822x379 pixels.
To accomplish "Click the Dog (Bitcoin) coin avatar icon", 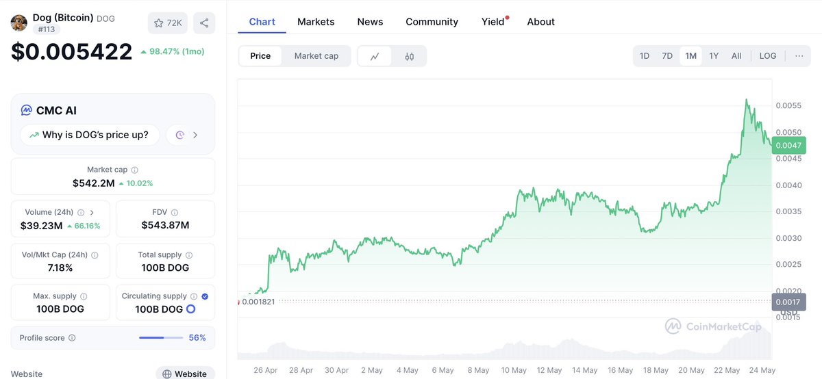I will 18,23.
